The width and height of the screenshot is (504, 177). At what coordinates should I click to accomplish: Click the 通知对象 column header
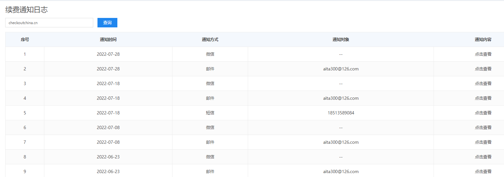tap(341, 40)
